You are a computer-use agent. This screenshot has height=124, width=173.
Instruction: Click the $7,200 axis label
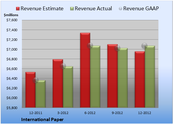pyautogui.click(x=12, y=40)
